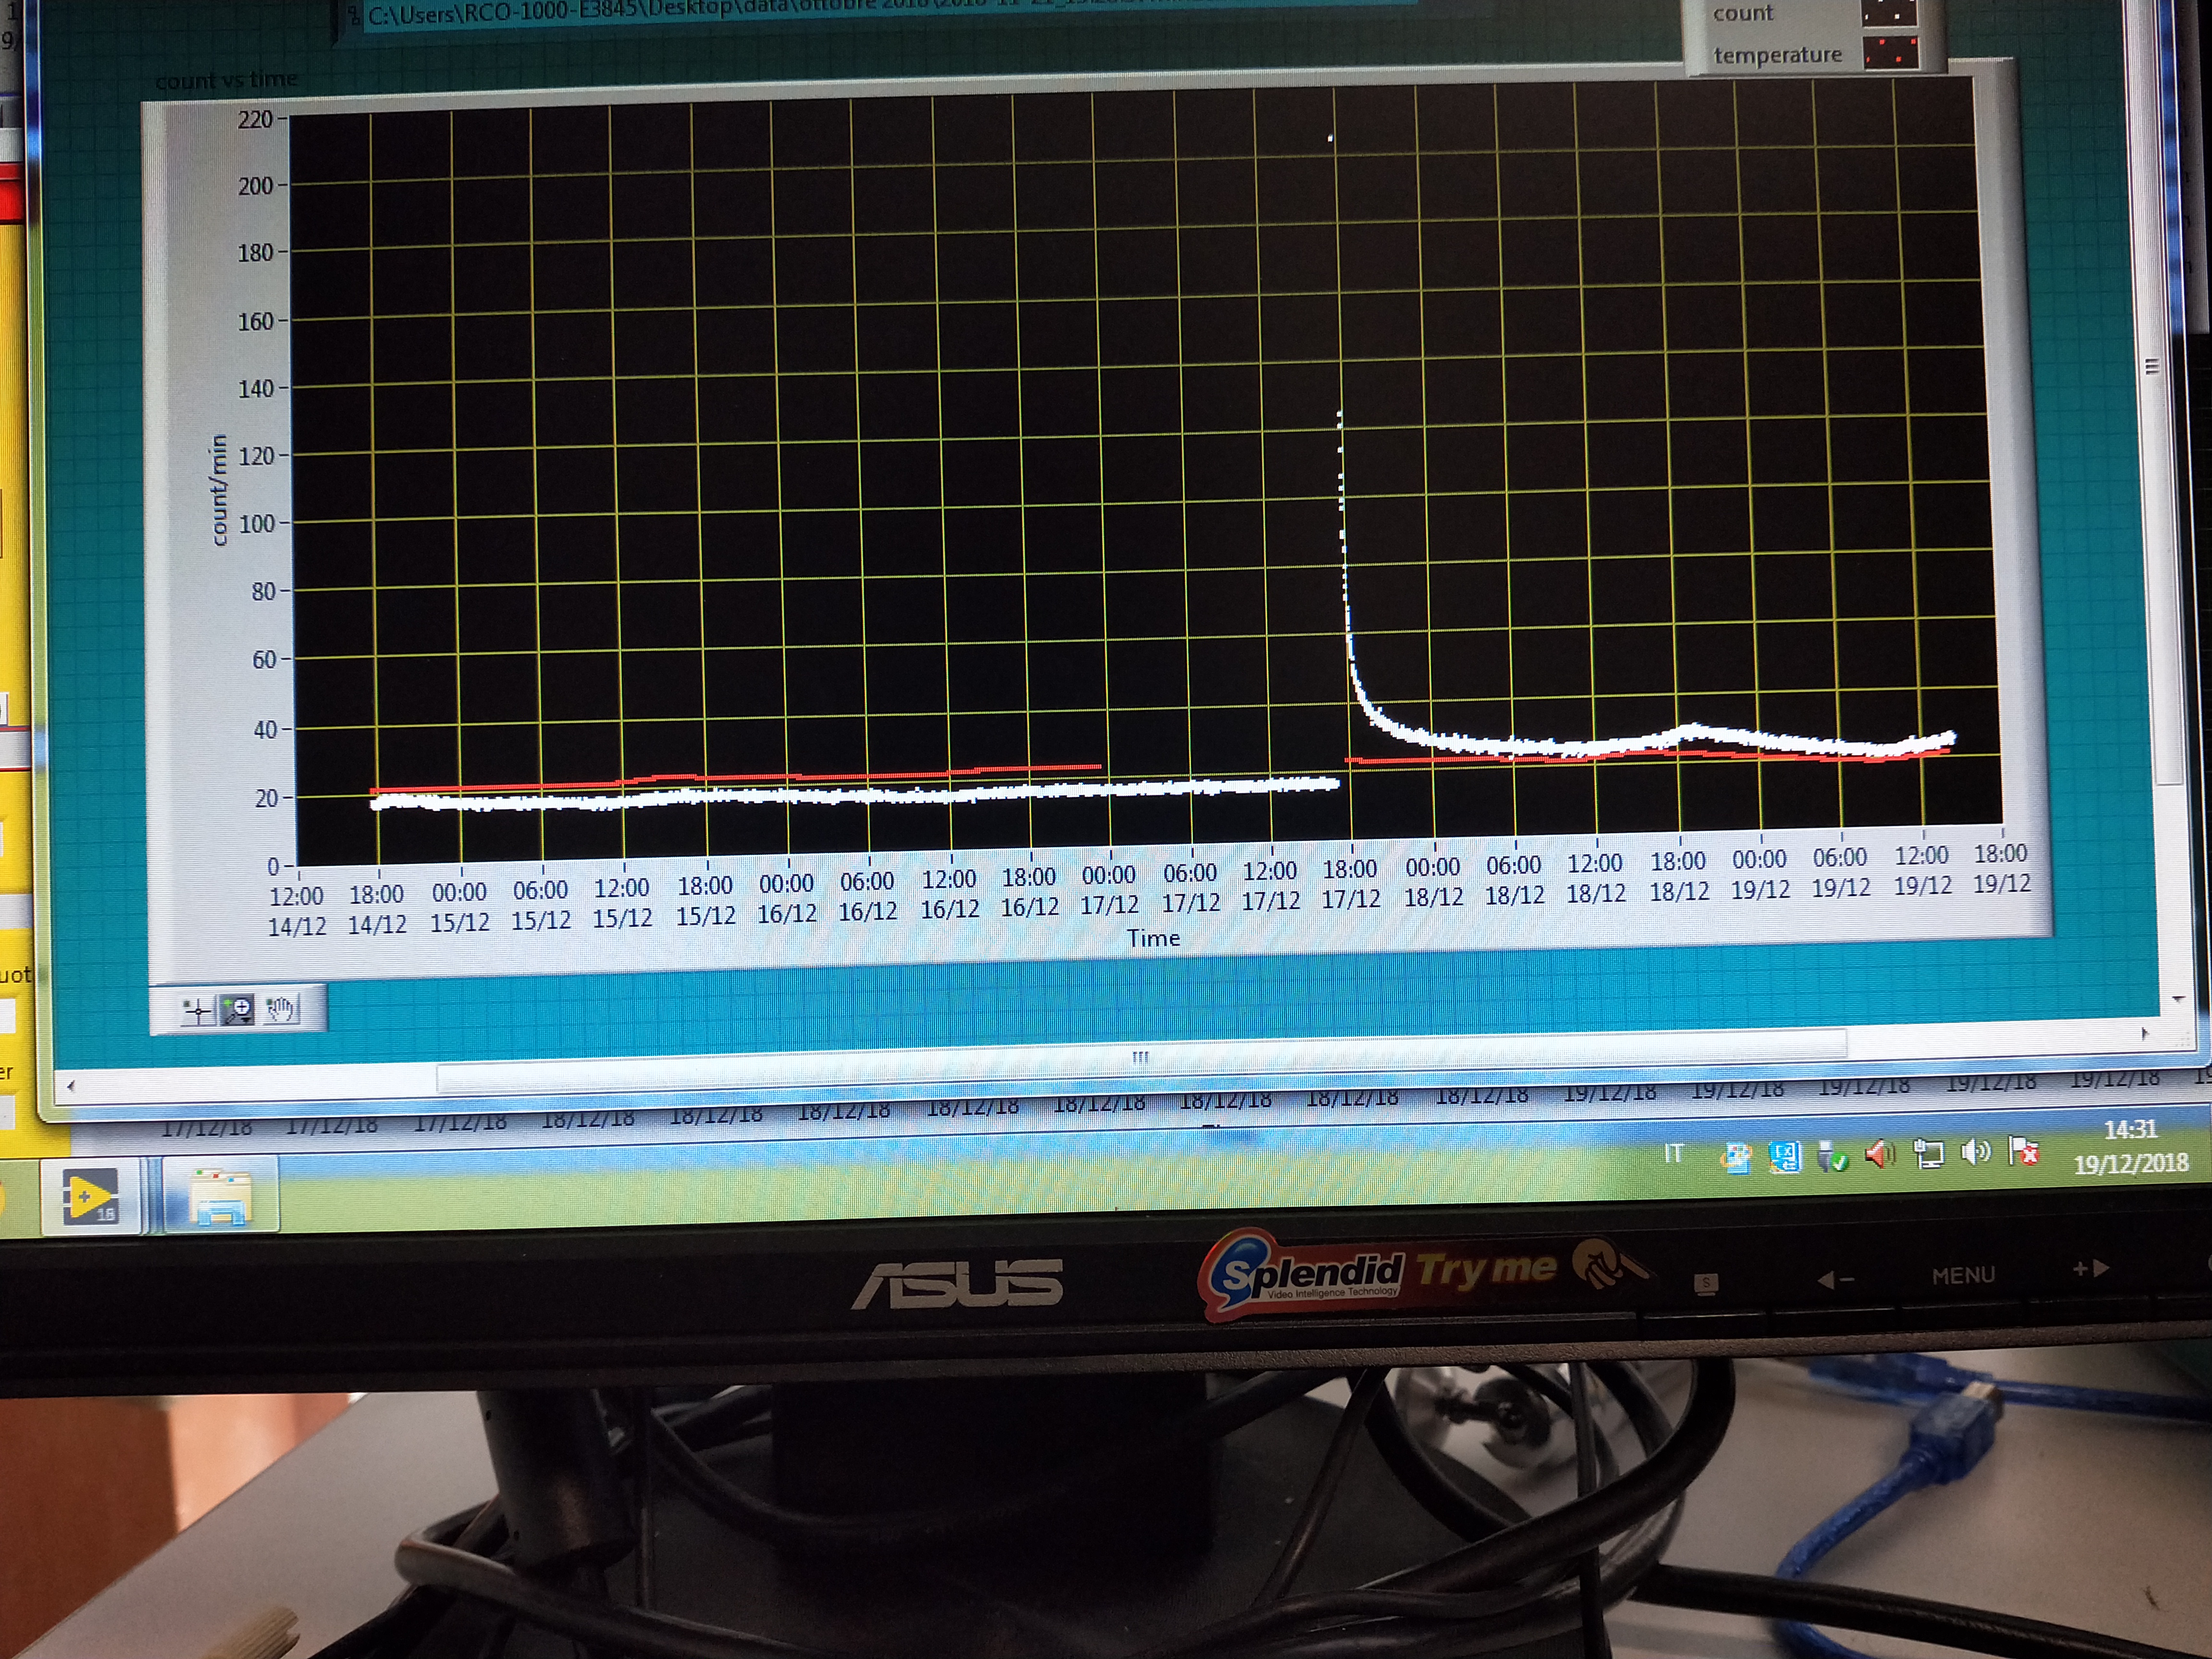Open clock showing 14:31 19/12/2018
The height and width of the screenshot is (1659, 2212).
coord(2130,1147)
